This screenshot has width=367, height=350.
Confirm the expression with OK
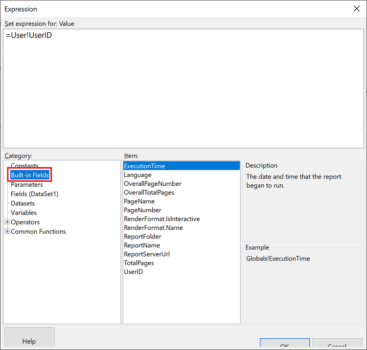click(285, 343)
